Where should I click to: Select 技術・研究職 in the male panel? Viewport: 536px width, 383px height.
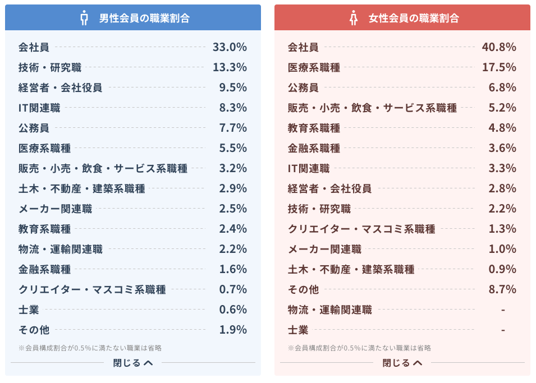[x=49, y=67]
